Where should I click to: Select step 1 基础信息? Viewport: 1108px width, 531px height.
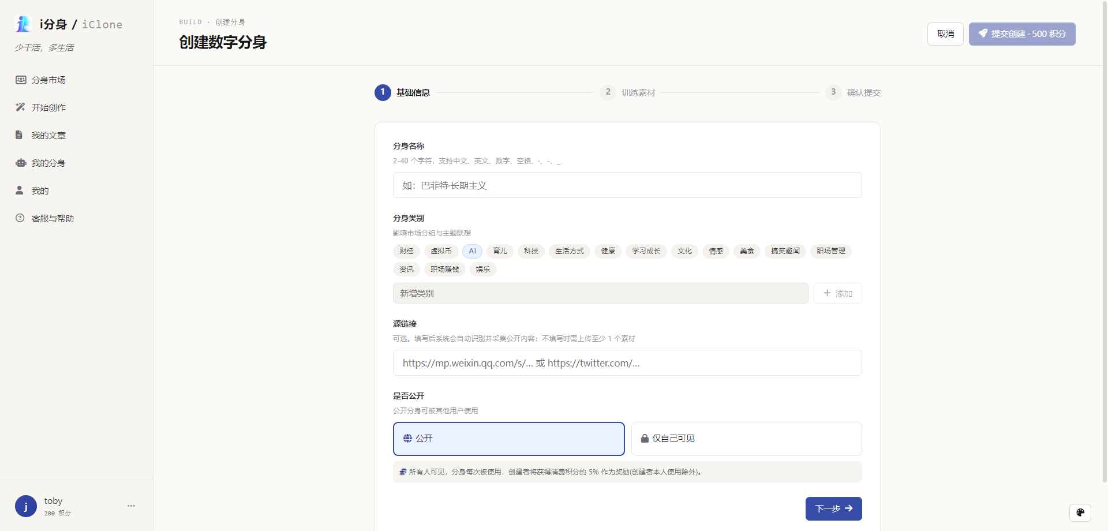pos(402,92)
